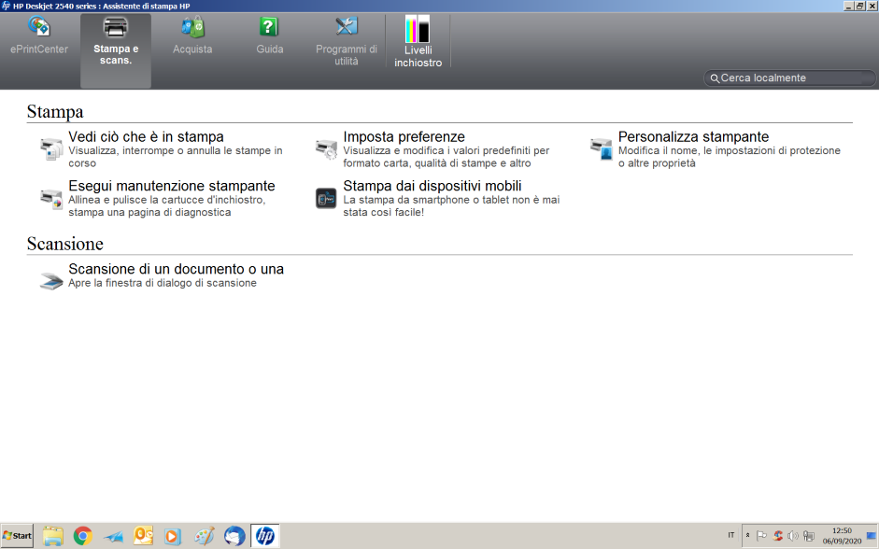The width and height of the screenshot is (879, 549).
Task: Show hidden system tray icons arrow
Action: (747, 536)
